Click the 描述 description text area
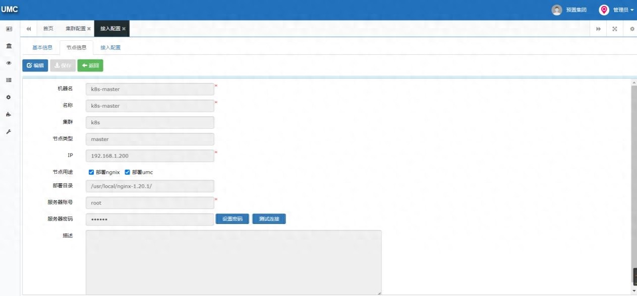637x296 pixels. click(234, 262)
